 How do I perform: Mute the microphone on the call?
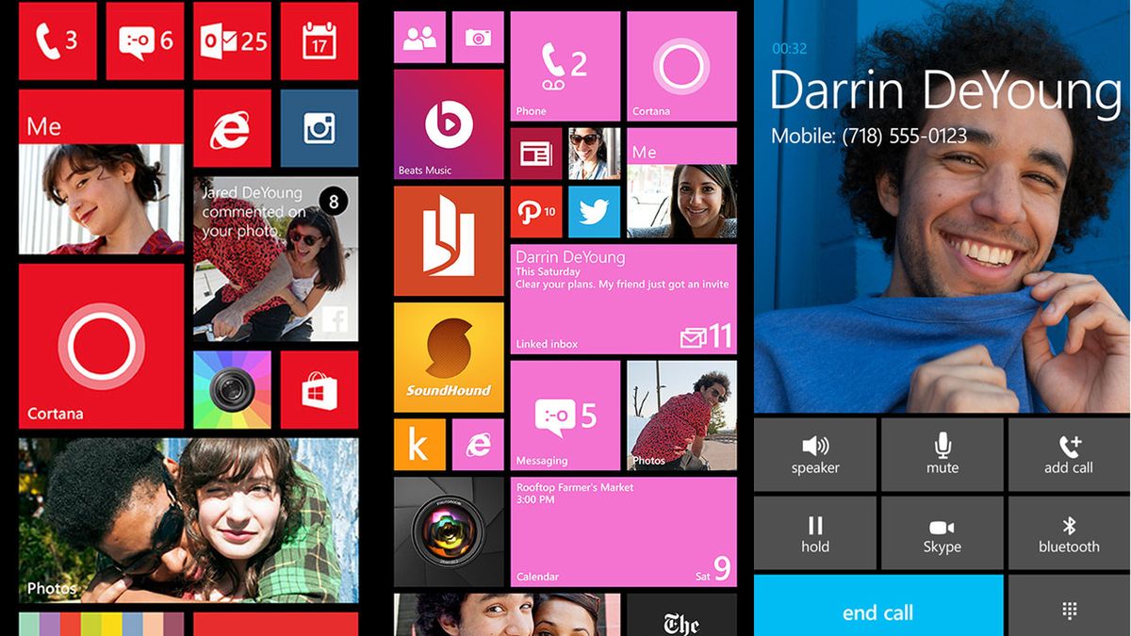tap(942, 454)
